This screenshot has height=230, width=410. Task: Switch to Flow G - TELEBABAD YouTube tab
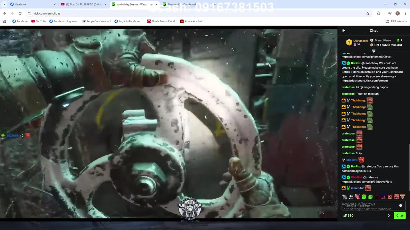[83, 4]
